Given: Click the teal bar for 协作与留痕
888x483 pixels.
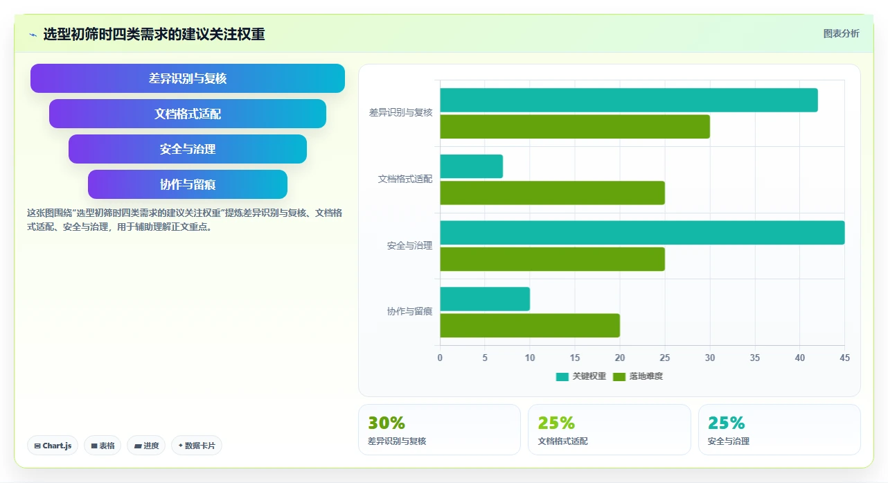Looking at the screenshot, I should (485, 299).
